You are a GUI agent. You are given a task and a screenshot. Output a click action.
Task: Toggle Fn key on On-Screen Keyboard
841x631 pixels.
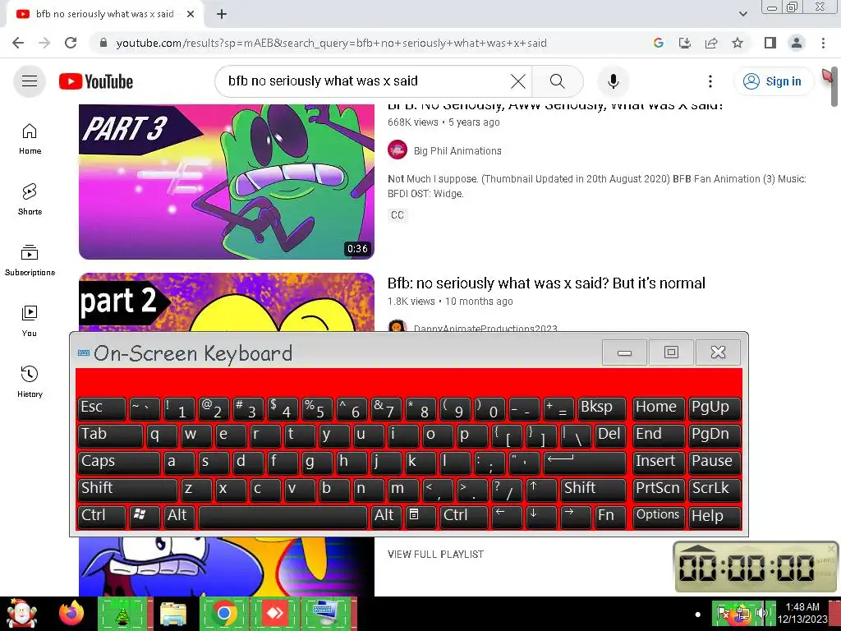pyautogui.click(x=610, y=516)
